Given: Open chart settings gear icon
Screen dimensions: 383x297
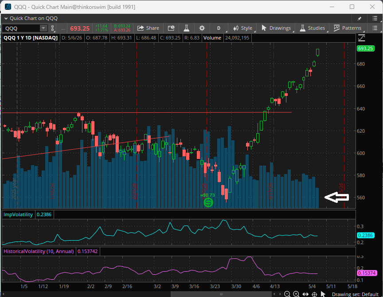Looking at the screenshot, I should [202, 28].
